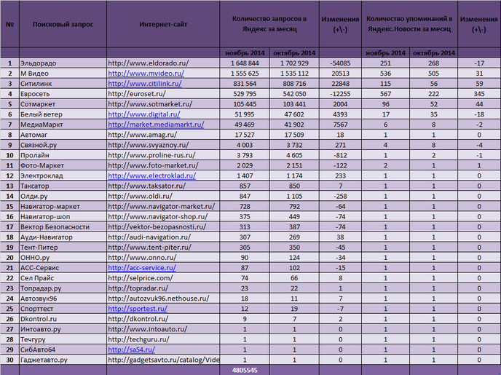Screen dimensions: 501x375
Task: Click the 'АСС-Сервис' cell
Action: point(63,268)
